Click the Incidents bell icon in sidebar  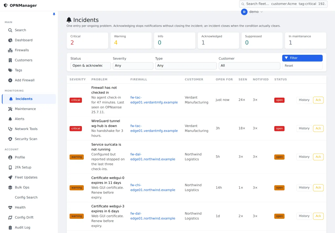pos(11,99)
